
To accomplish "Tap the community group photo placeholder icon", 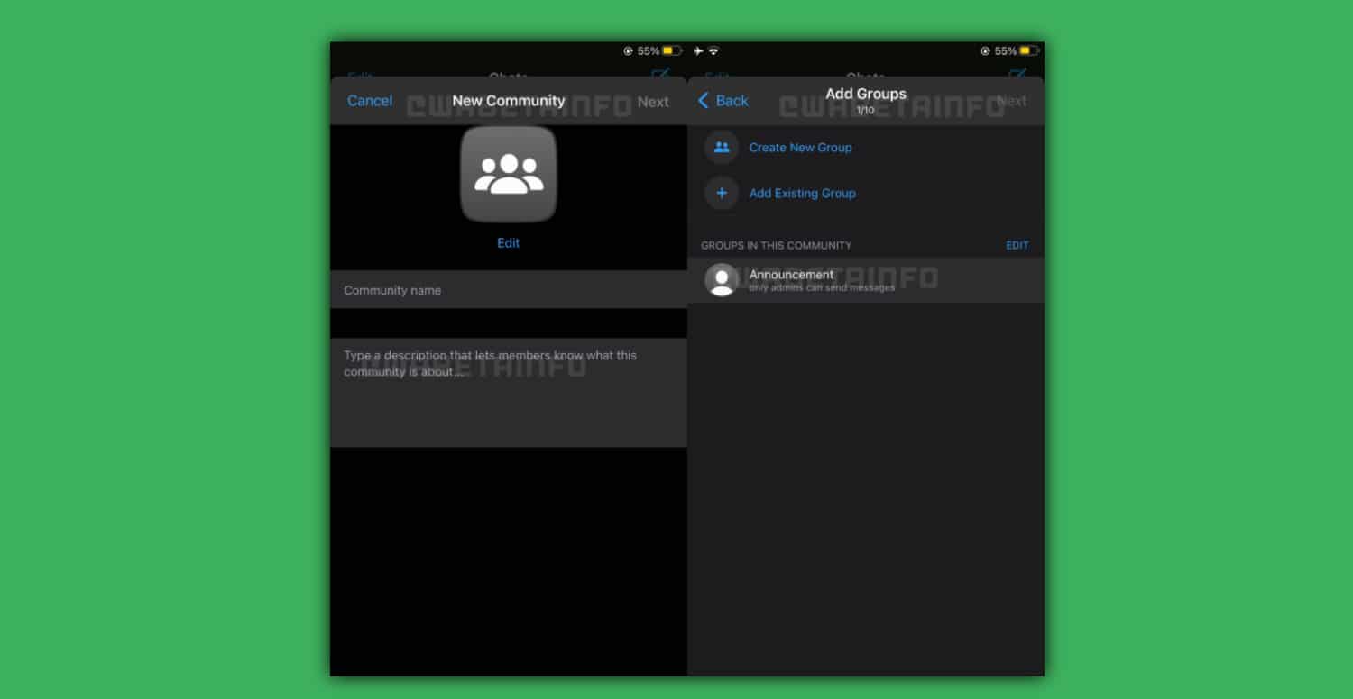I will point(508,174).
